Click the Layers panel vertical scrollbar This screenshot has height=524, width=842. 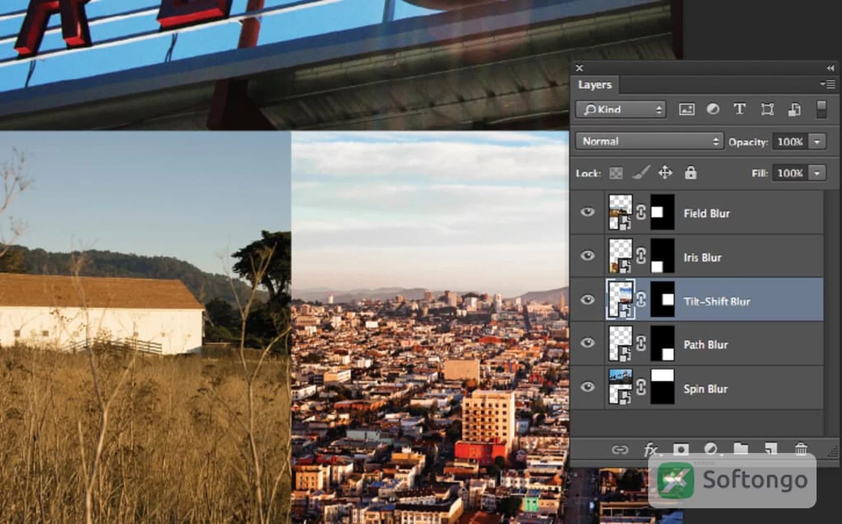coord(831,313)
